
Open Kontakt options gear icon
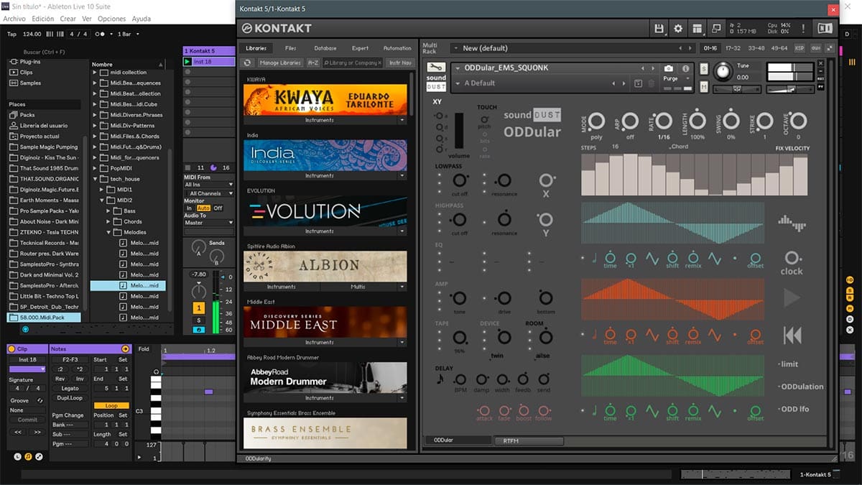pyautogui.click(x=678, y=28)
